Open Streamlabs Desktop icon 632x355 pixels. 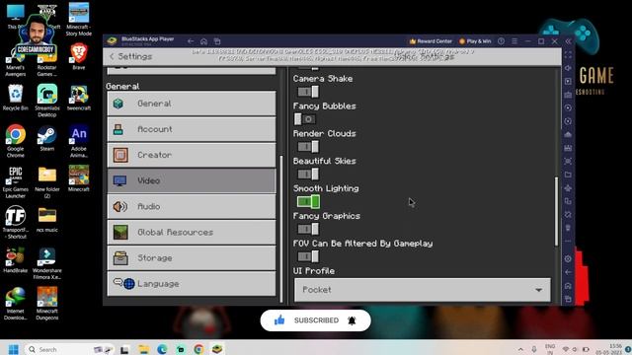[x=47, y=101]
